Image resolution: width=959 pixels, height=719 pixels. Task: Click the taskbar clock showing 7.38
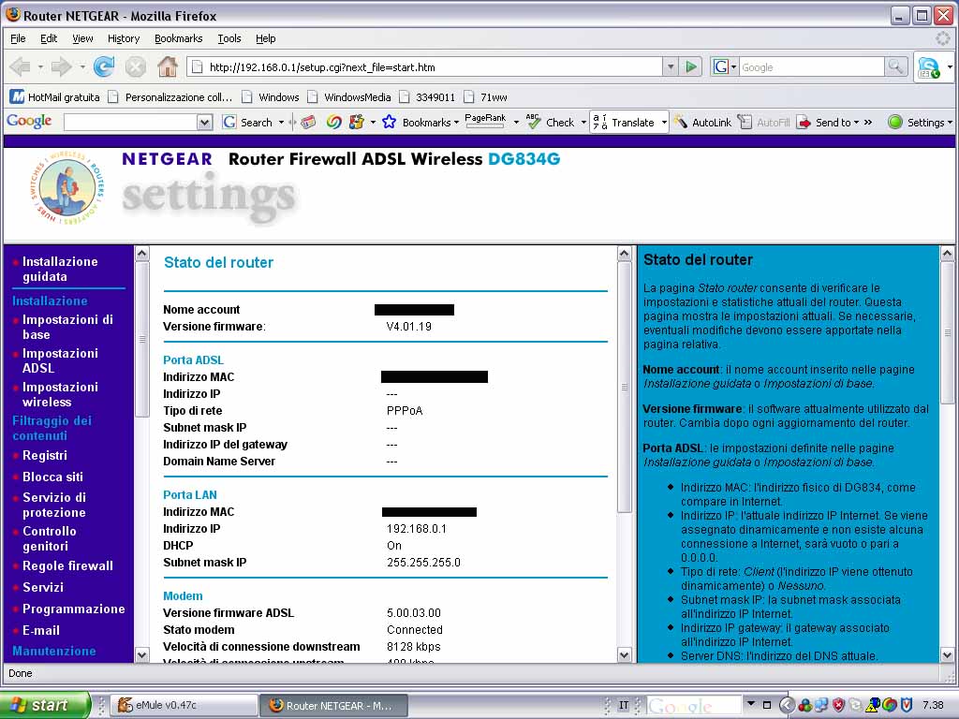(x=933, y=706)
